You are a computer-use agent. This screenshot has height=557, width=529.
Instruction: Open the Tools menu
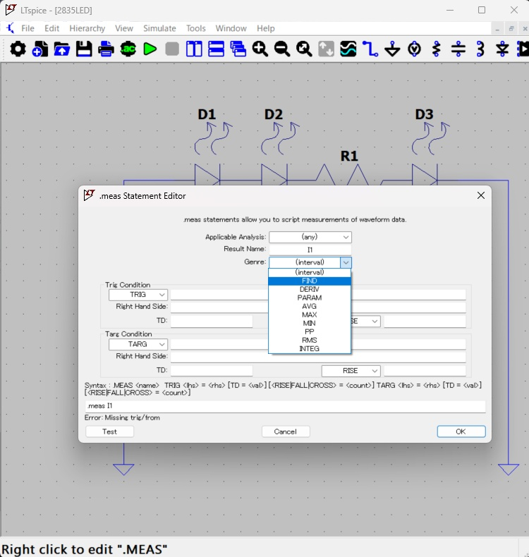click(196, 28)
